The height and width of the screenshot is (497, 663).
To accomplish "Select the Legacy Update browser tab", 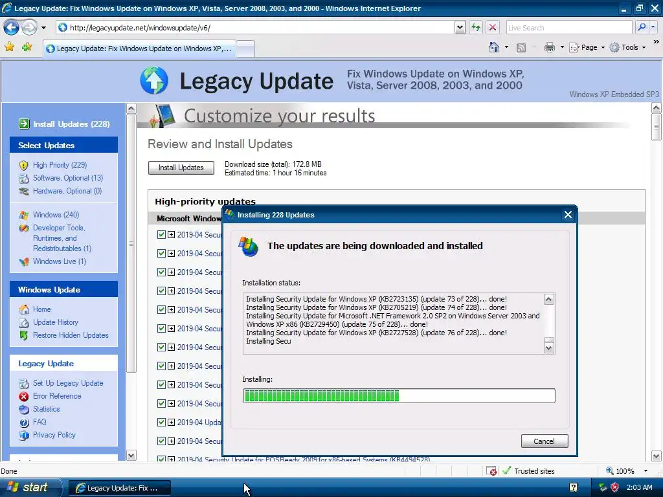I will [139, 49].
